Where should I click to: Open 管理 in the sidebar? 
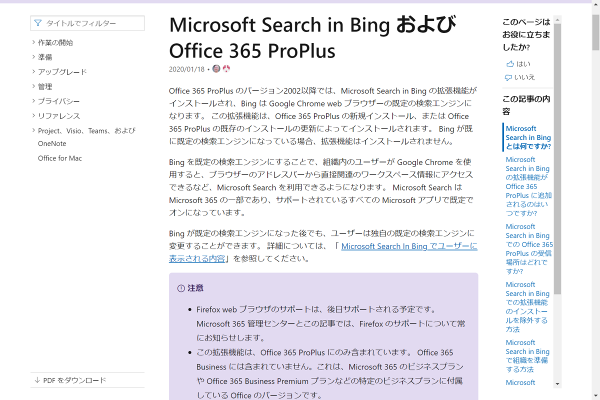(x=45, y=86)
